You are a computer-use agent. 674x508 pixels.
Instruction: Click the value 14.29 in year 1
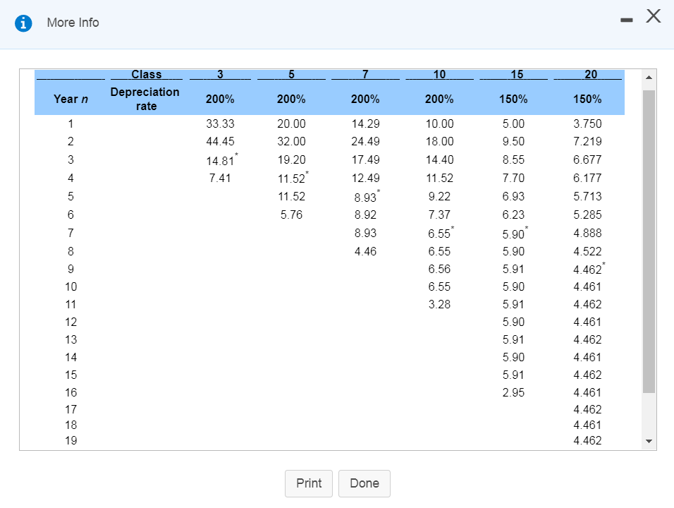pyautogui.click(x=365, y=124)
